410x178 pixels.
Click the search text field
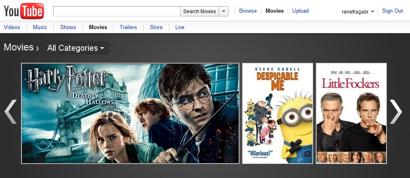[117, 11]
